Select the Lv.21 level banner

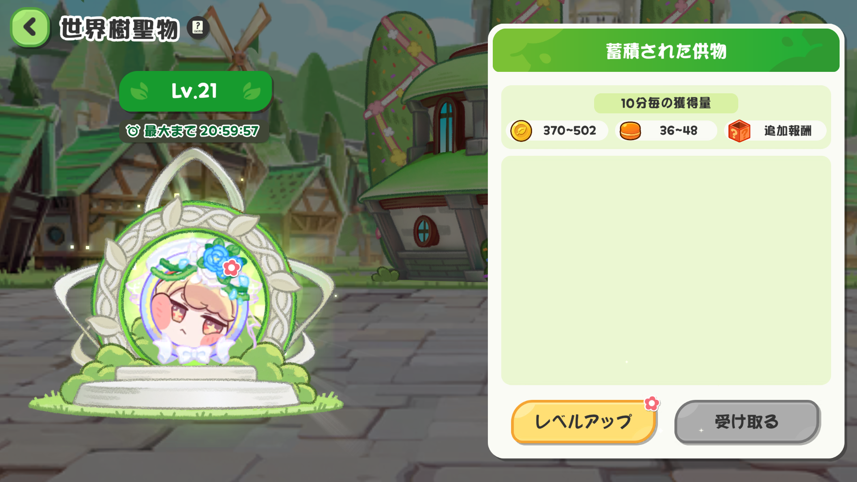tap(196, 91)
